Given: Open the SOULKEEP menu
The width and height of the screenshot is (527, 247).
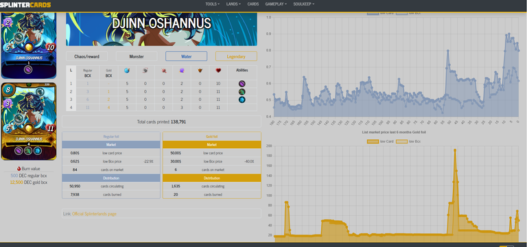Looking at the screenshot, I should pos(304,4).
